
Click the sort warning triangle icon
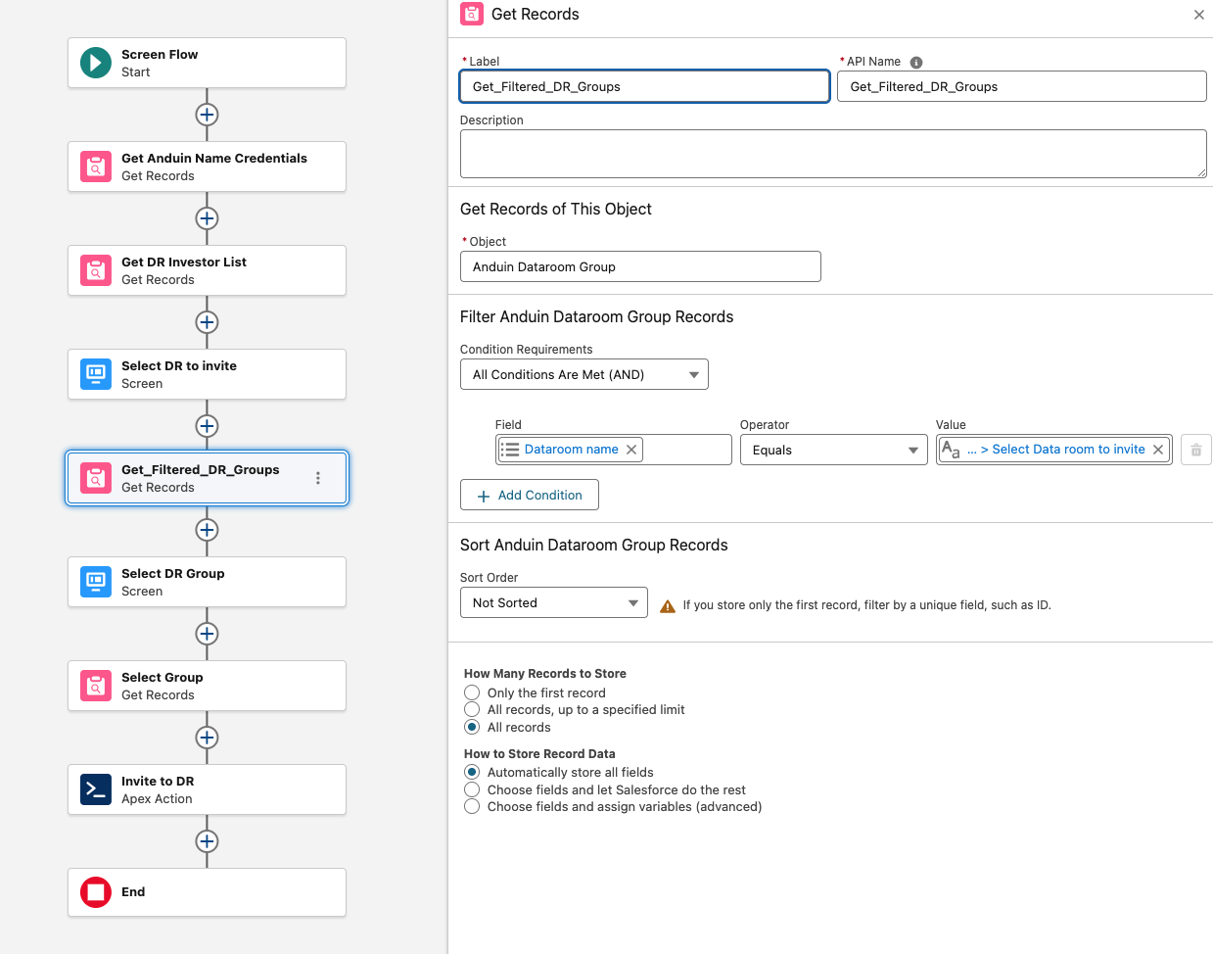[x=668, y=606]
